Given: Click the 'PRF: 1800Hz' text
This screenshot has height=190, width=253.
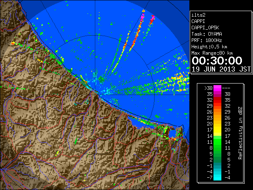Looking at the screenshot, I should (x=207, y=40).
